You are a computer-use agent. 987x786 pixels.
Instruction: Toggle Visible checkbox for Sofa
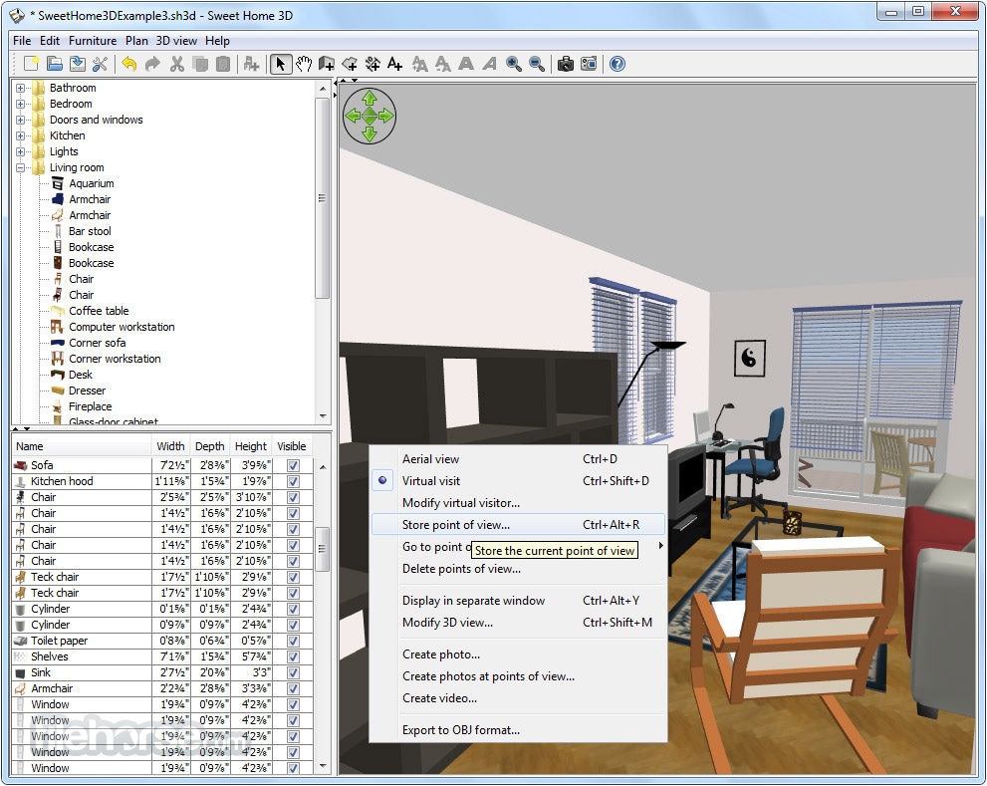(x=293, y=465)
